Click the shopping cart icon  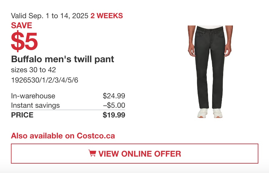92,153
